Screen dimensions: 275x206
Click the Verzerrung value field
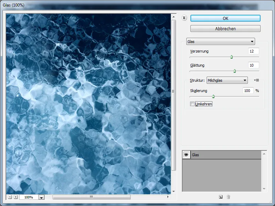click(x=254, y=51)
